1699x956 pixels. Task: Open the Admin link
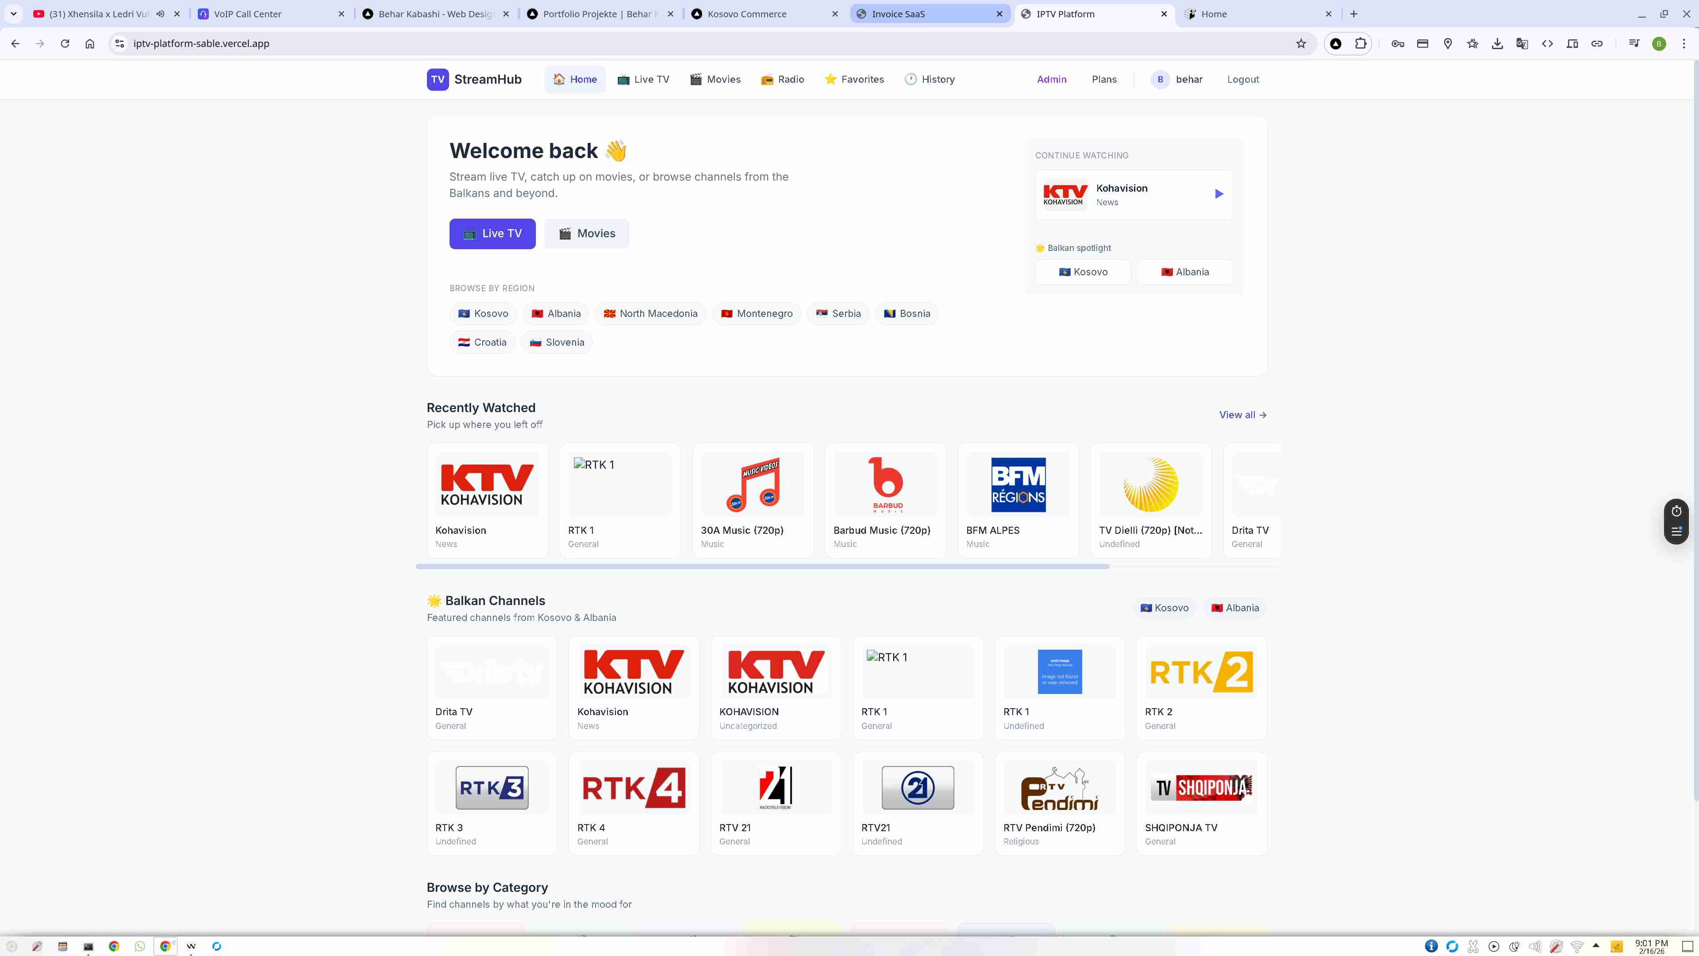(x=1051, y=79)
